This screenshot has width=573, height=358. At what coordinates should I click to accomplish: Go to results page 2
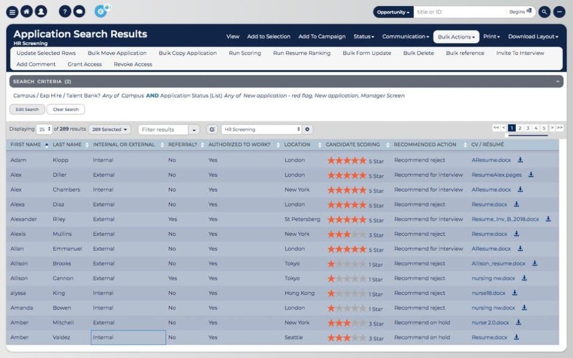tap(520, 128)
